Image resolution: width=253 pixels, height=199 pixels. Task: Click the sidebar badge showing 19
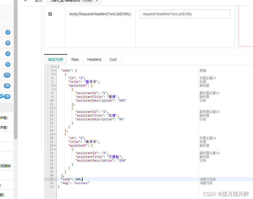point(7,96)
